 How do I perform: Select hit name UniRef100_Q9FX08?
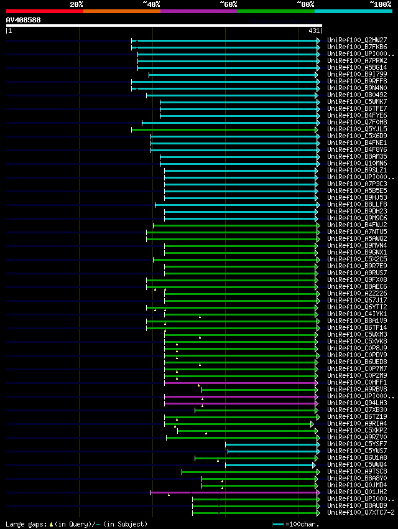click(x=357, y=279)
